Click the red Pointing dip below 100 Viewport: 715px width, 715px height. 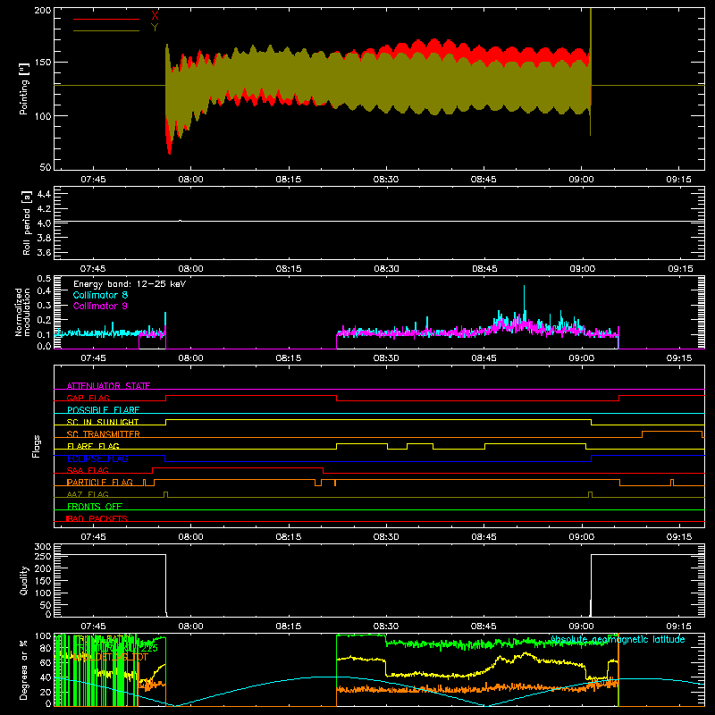(x=169, y=139)
